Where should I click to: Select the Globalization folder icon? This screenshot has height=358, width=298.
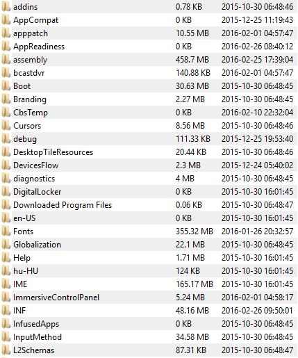click(x=6, y=245)
